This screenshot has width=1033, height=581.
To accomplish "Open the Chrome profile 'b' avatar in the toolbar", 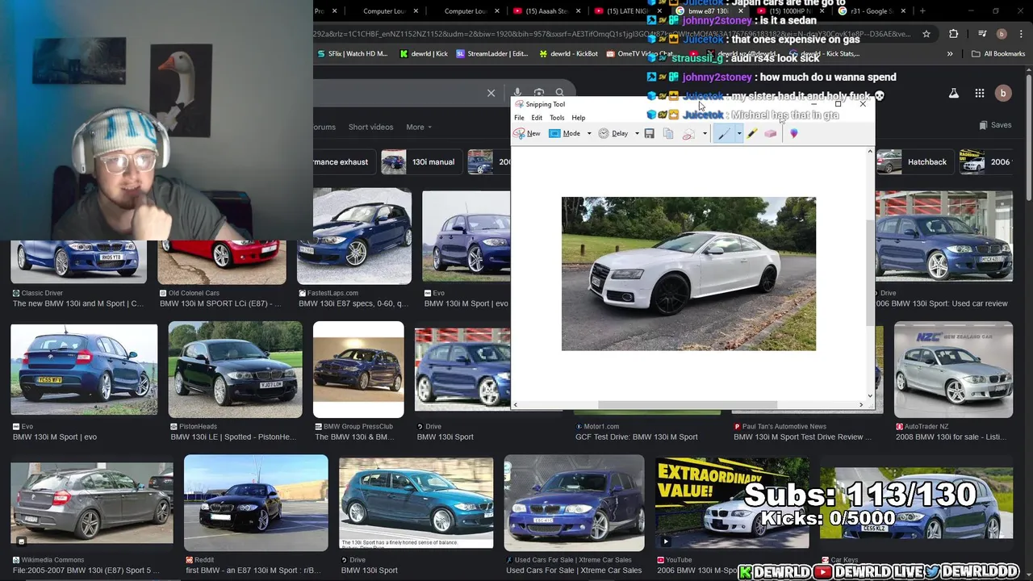I will click(x=1002, y=34).
